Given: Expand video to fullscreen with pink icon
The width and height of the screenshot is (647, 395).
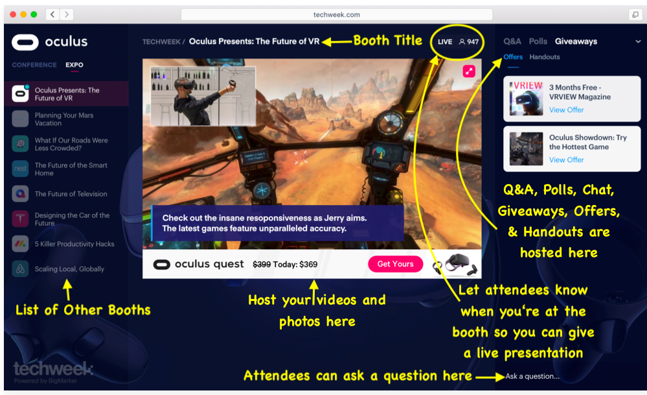Looking at the screenshot, I should tap(469, 71).
